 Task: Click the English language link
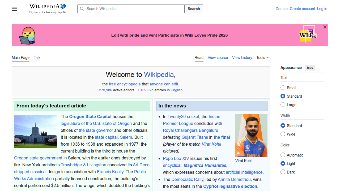(x=177, y=90)
